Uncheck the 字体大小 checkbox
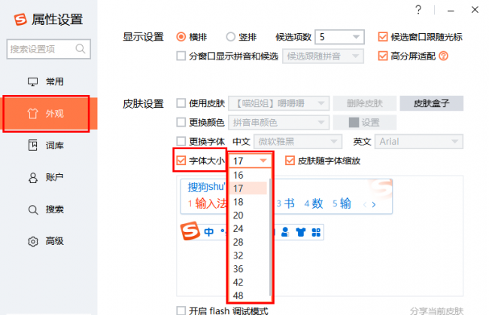 181,161
